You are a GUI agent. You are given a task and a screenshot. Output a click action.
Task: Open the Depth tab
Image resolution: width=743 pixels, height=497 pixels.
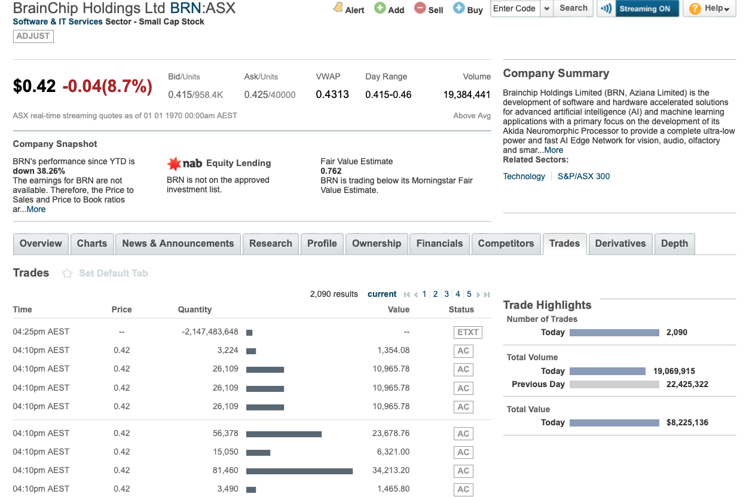[674, 243]
